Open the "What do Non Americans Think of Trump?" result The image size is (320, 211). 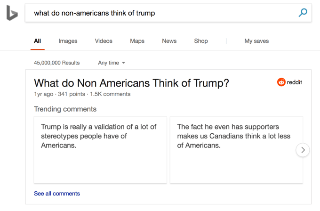tap(131, 83)
